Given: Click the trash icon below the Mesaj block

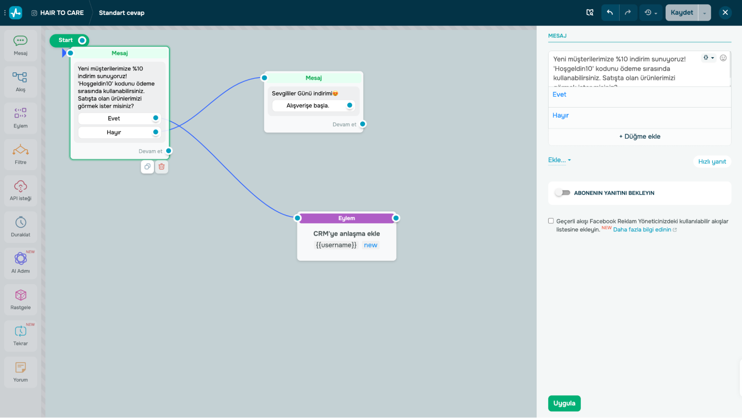Looking at the screenshot, I should 161,167.
